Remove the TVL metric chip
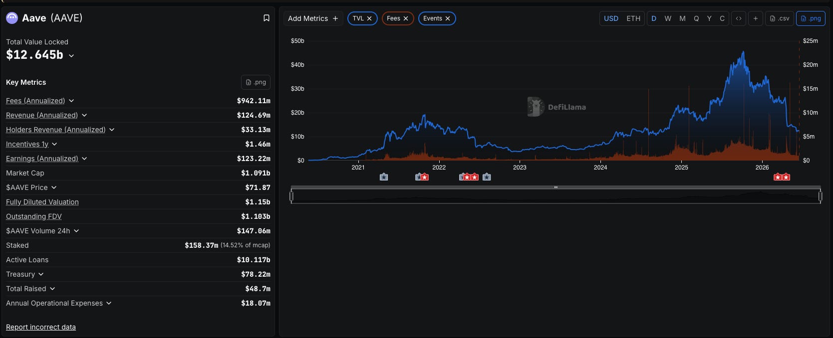 click(369, 18)
